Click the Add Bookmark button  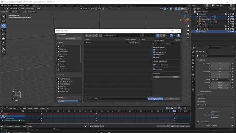pyautogui.click(x=69, y=38)
